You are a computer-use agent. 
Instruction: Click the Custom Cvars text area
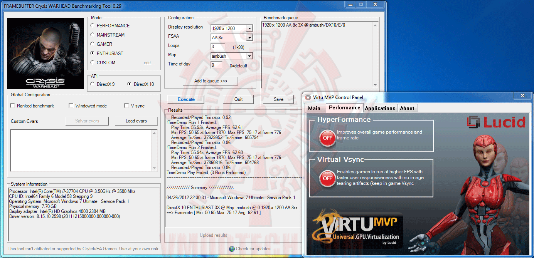click(81, 150)
